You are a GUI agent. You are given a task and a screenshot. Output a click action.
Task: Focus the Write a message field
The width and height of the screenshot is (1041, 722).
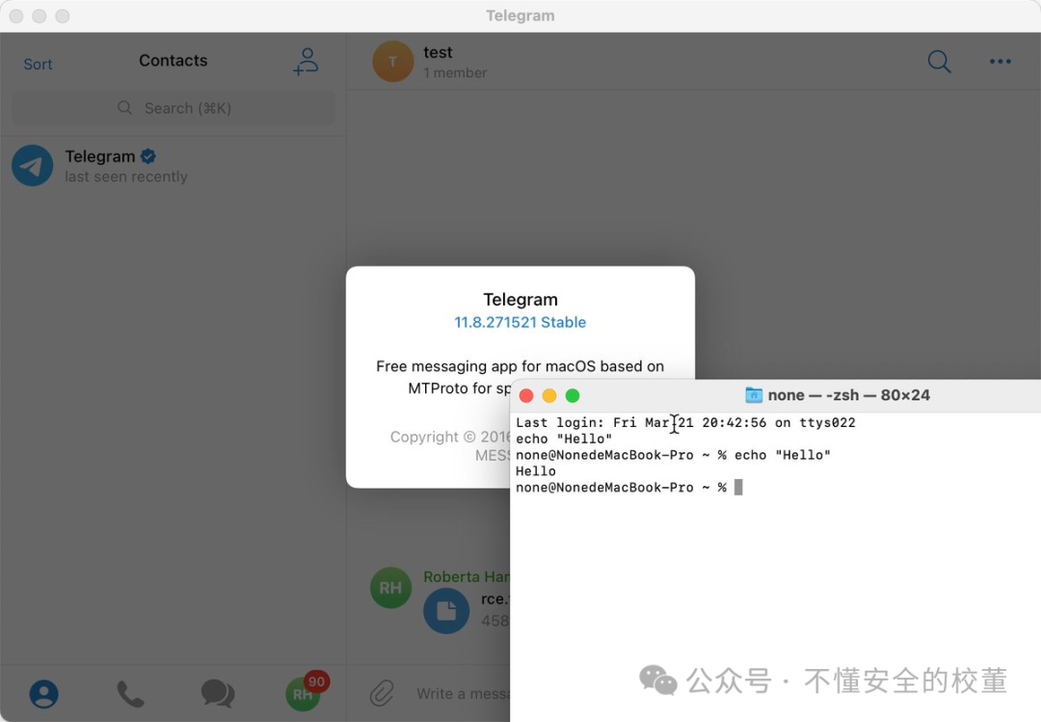tap(462, 693)
